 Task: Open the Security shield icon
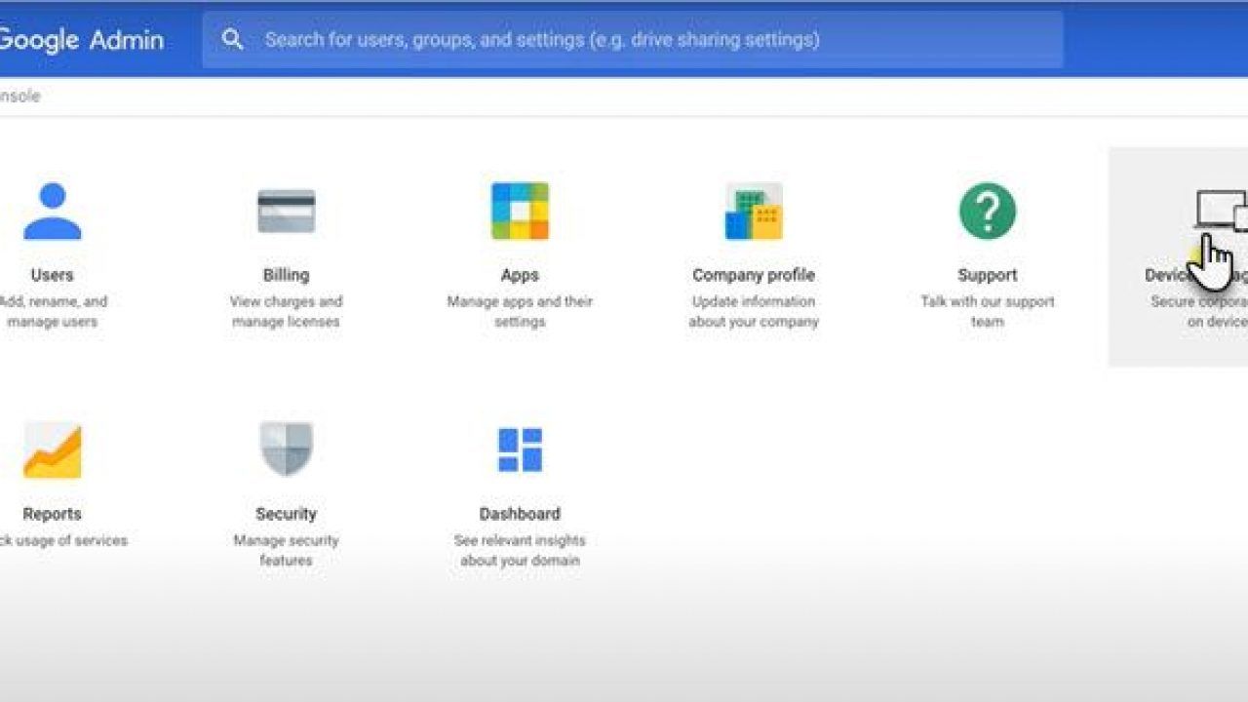tap(286, 449)
